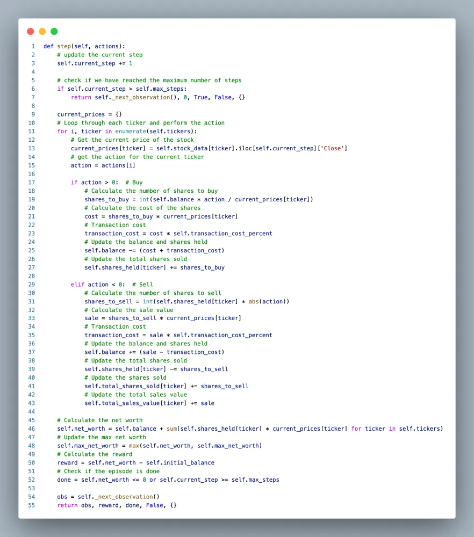Click the yellow minimize dot of the code window

pyautogui.click(x=42, y=32)
